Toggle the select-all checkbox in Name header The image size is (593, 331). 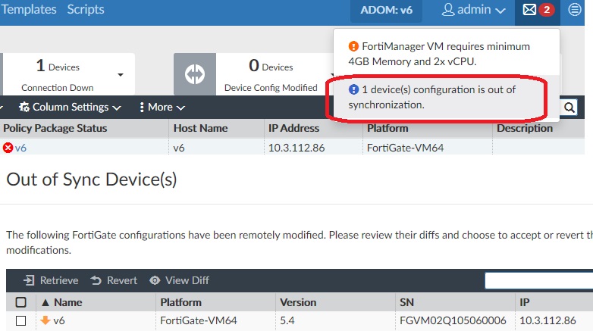coord(20,302)
